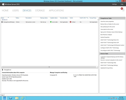Click Unconfigure Intel vPro Technology
The width and height of the screenshot is (126, 100).
point(110,50)
